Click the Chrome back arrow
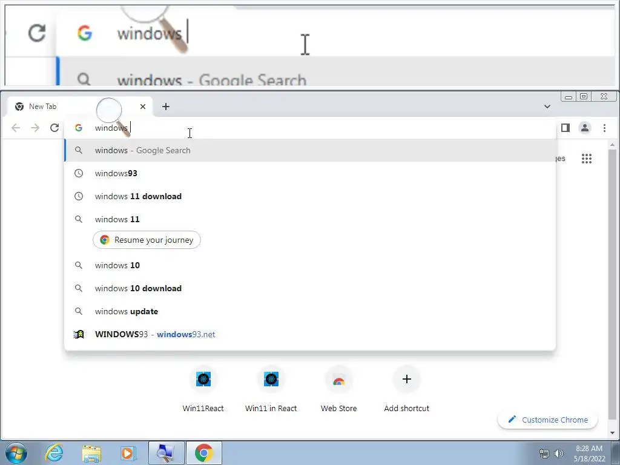The width and height of the screenshot is (620, 465). [x=16, y=128]
